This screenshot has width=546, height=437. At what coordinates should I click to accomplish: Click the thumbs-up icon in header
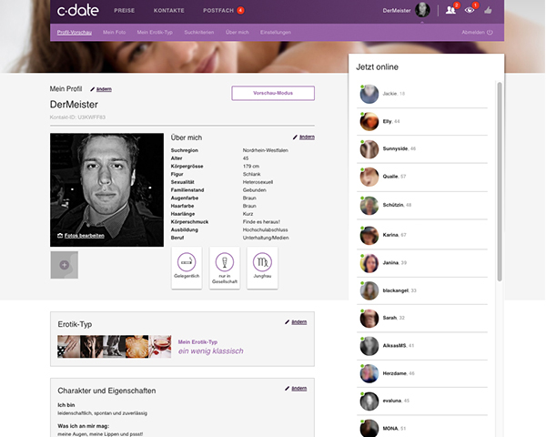pos(488,10)
